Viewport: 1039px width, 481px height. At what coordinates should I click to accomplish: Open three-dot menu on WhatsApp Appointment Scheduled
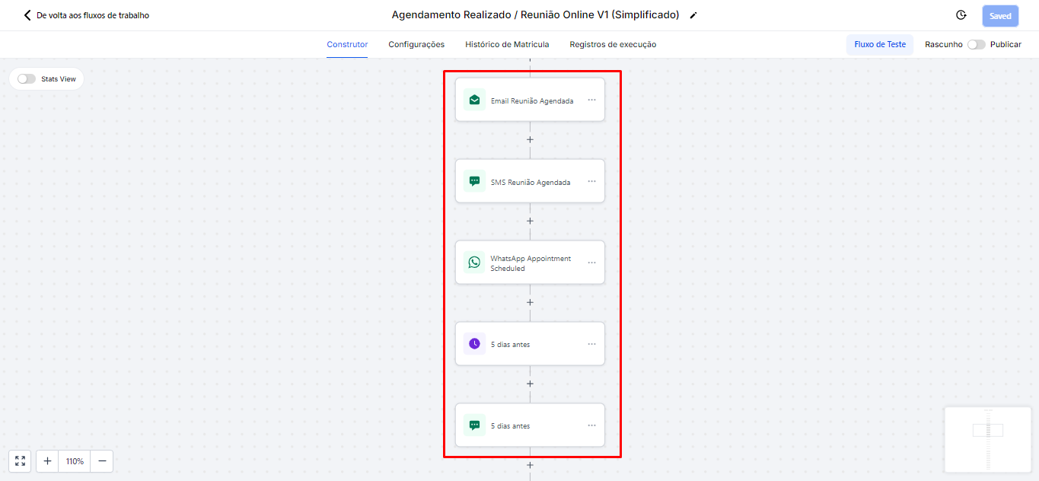coord(591,263)
